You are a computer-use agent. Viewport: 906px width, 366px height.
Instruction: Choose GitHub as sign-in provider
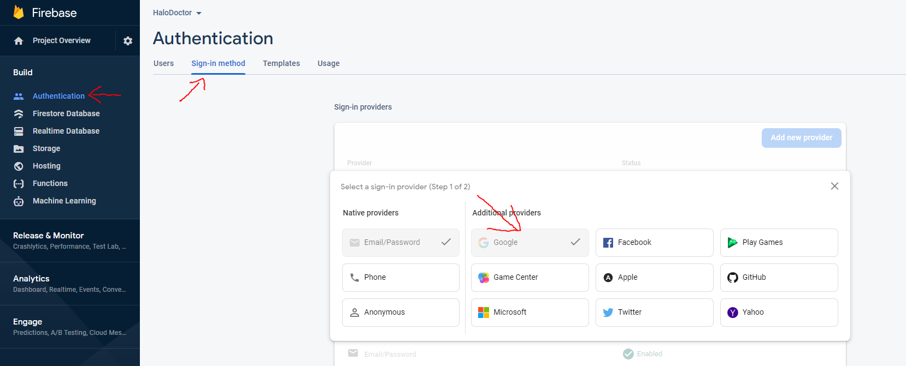(779, 277)
